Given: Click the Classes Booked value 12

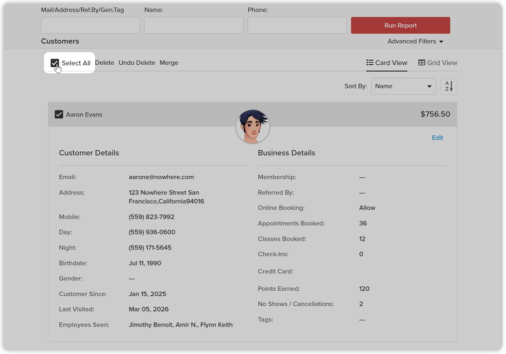Looking at the screenshot, I should [x=362, y=239].
